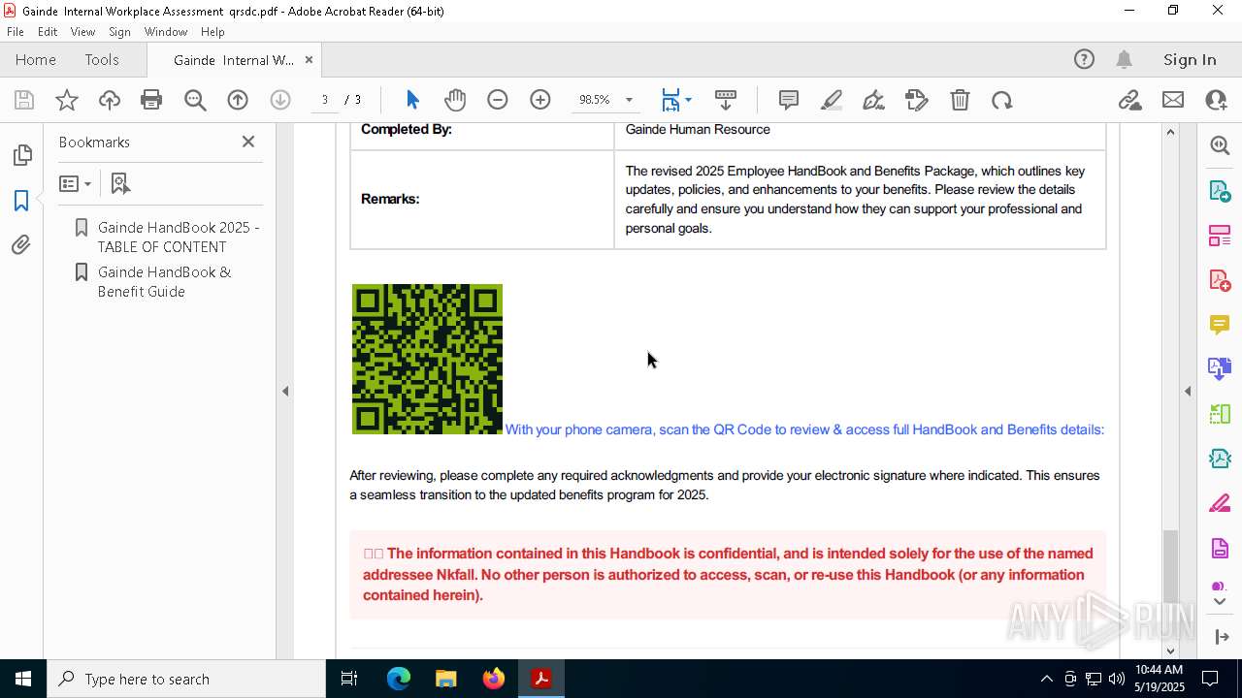
Task: Open the File menu
Action: click(16, 32)
